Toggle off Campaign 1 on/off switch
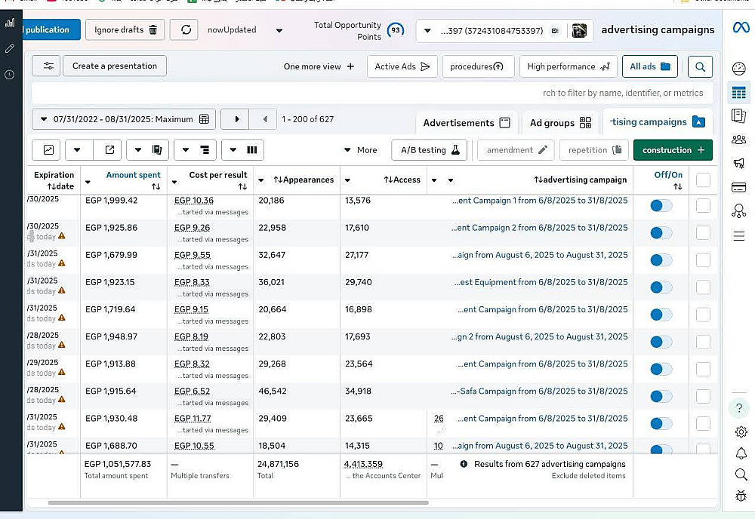The width and height of the screenshot is (755, 519). click(661, 206)
